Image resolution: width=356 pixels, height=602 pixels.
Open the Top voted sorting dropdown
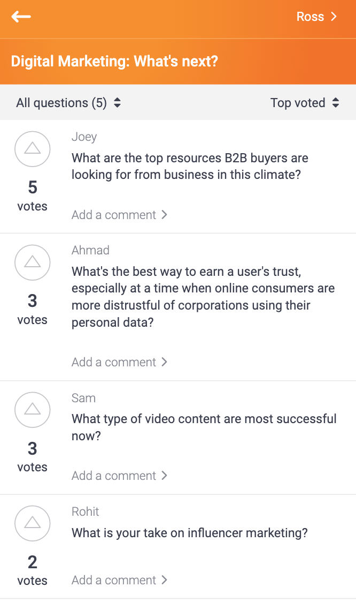pos(305,103)
